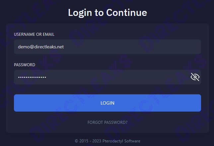Click on the masked password dots
This screenshot has height=146, width=214.
[32, 77]
